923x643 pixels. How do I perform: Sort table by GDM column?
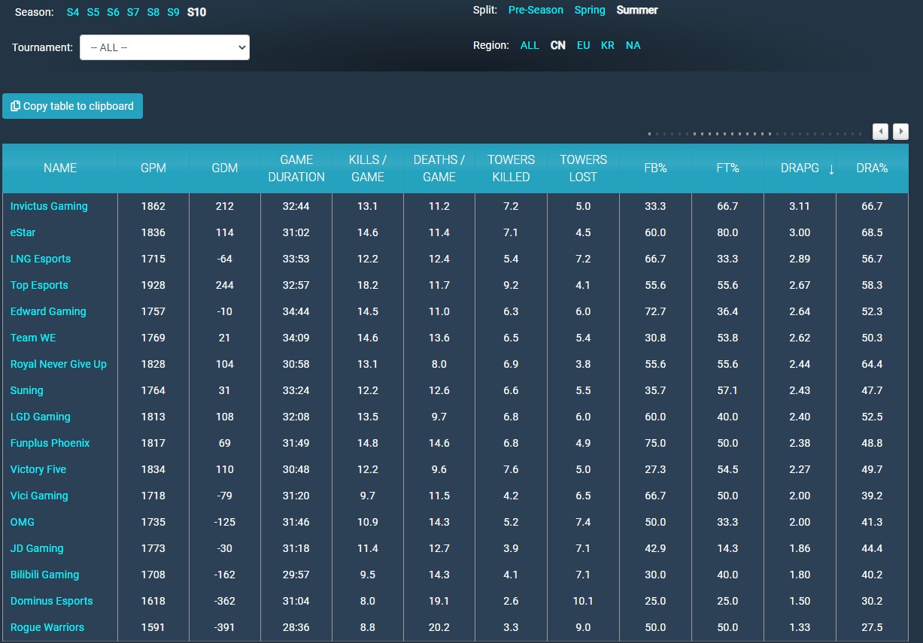(x=225, y=168)
